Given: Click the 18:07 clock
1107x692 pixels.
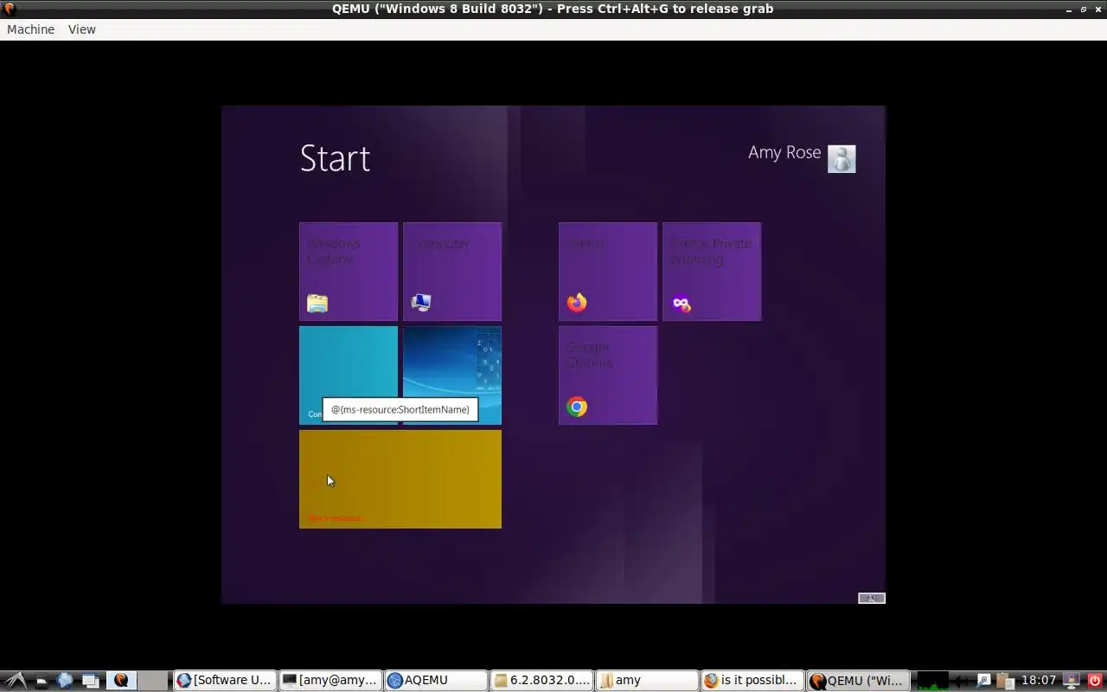Looking at the screenshot, I should tap(1039, 680).
